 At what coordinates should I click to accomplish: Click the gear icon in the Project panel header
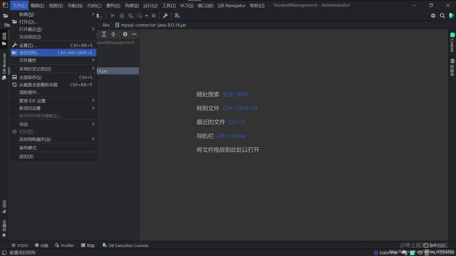[125, 34]
